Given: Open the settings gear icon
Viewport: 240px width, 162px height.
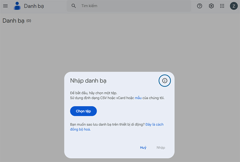Looking at the screenshot, I should [x=211, y=6].
